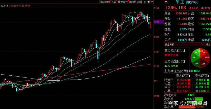Click the 龙头回溯 toolbar button

point(105,2)
